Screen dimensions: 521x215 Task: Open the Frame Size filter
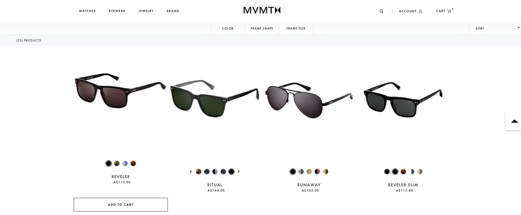(296, 28)
